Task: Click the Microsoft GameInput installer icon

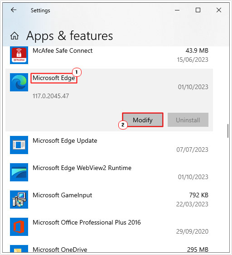Action: click(19, 200)
